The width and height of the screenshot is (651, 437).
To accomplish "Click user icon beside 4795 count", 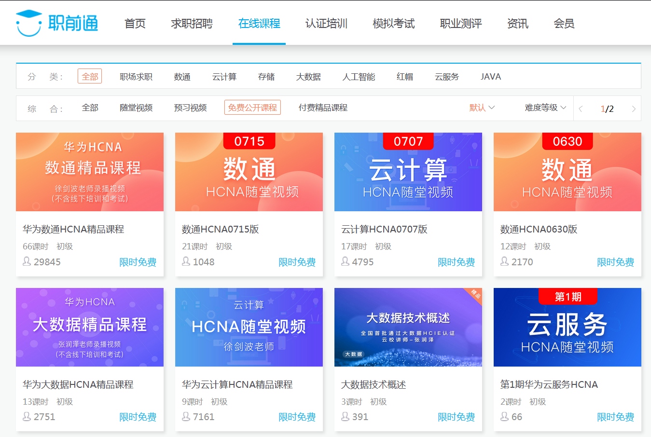I will coord(346,261).
